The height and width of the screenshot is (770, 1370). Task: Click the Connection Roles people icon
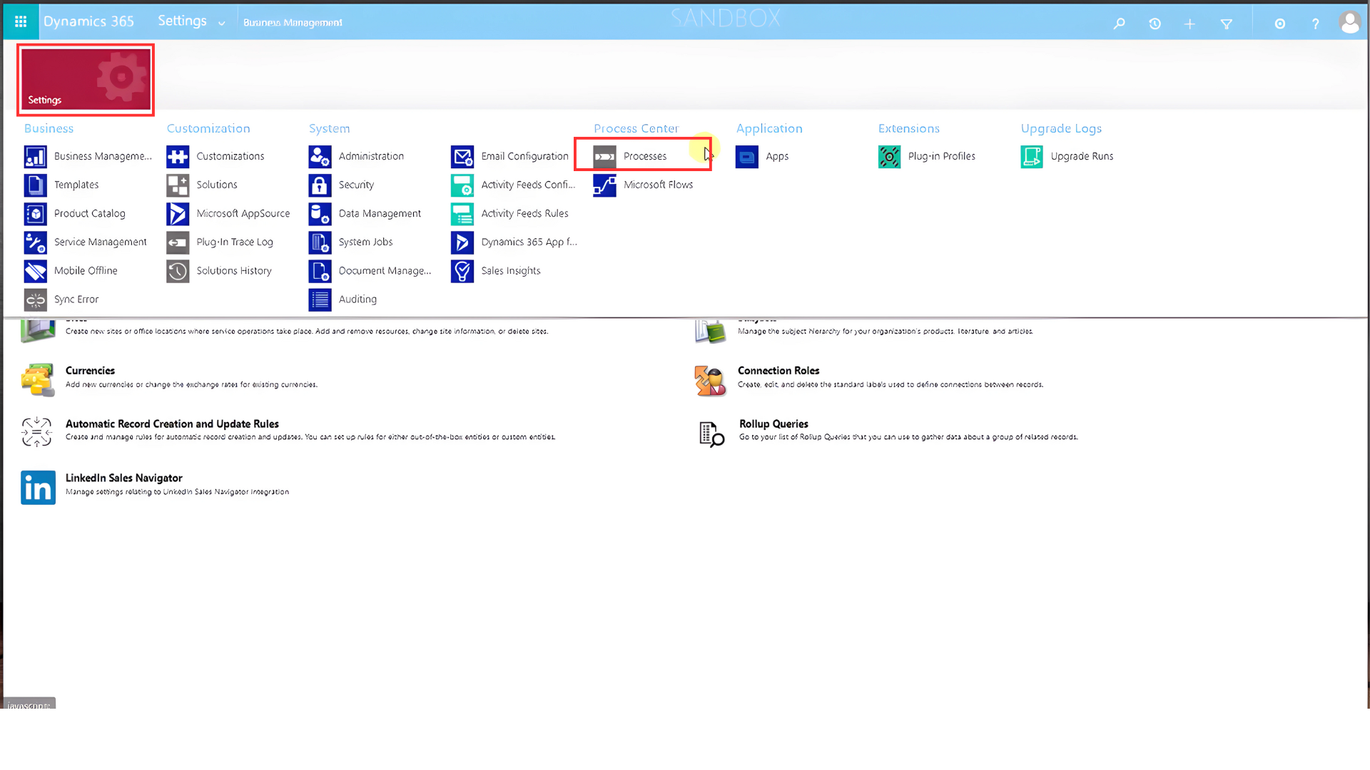click(710, 381)
